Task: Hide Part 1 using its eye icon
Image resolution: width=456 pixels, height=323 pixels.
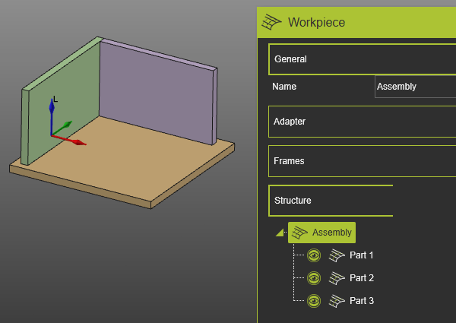Action: tap(314, 256)
